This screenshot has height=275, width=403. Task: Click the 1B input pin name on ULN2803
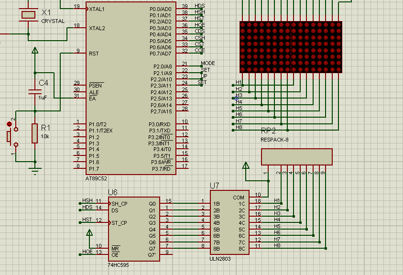(217, 204)
